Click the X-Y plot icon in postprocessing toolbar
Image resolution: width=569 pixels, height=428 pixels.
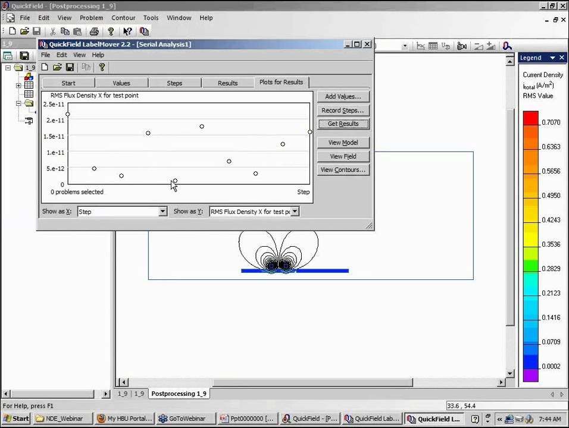(421, 46)
